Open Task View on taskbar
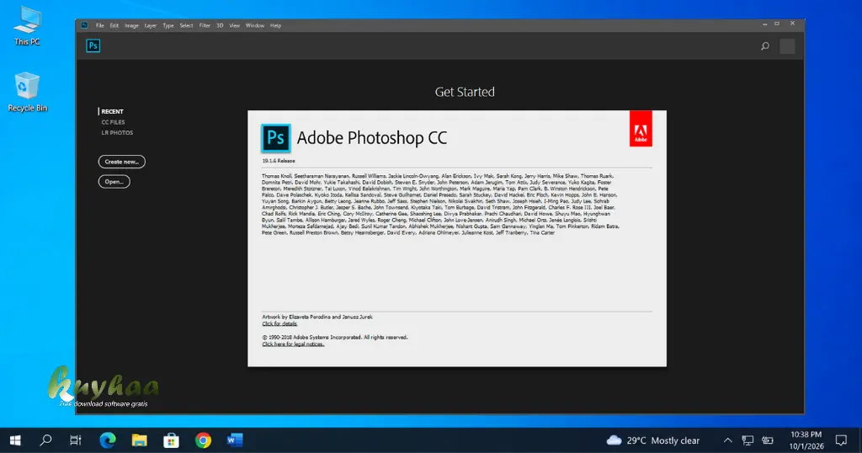 [76, 440]
